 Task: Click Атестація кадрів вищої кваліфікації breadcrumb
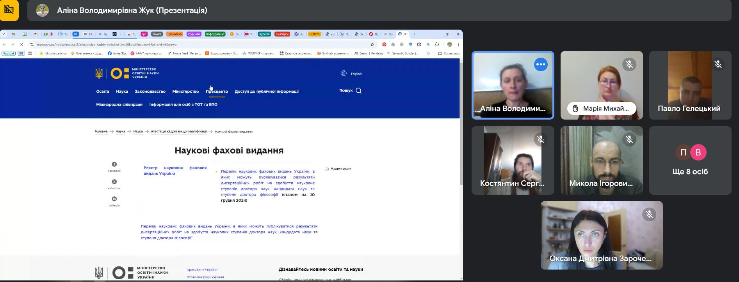tap(179, 132)
